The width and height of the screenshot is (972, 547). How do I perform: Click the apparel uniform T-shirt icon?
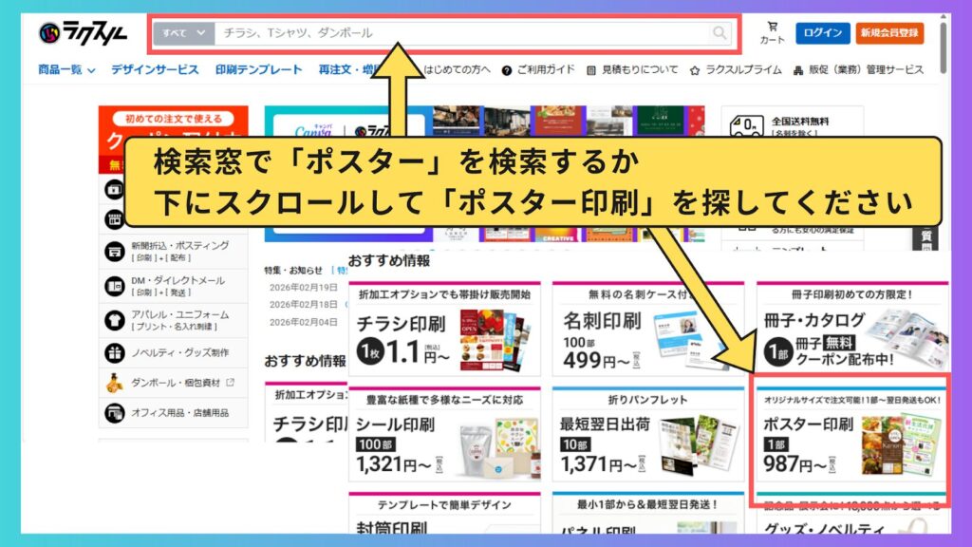[115, 320]
